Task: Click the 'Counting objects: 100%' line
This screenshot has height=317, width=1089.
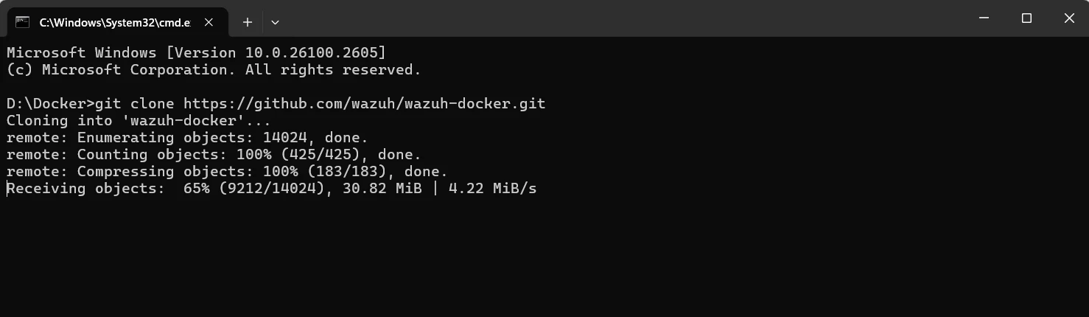Action: point(214,154)
